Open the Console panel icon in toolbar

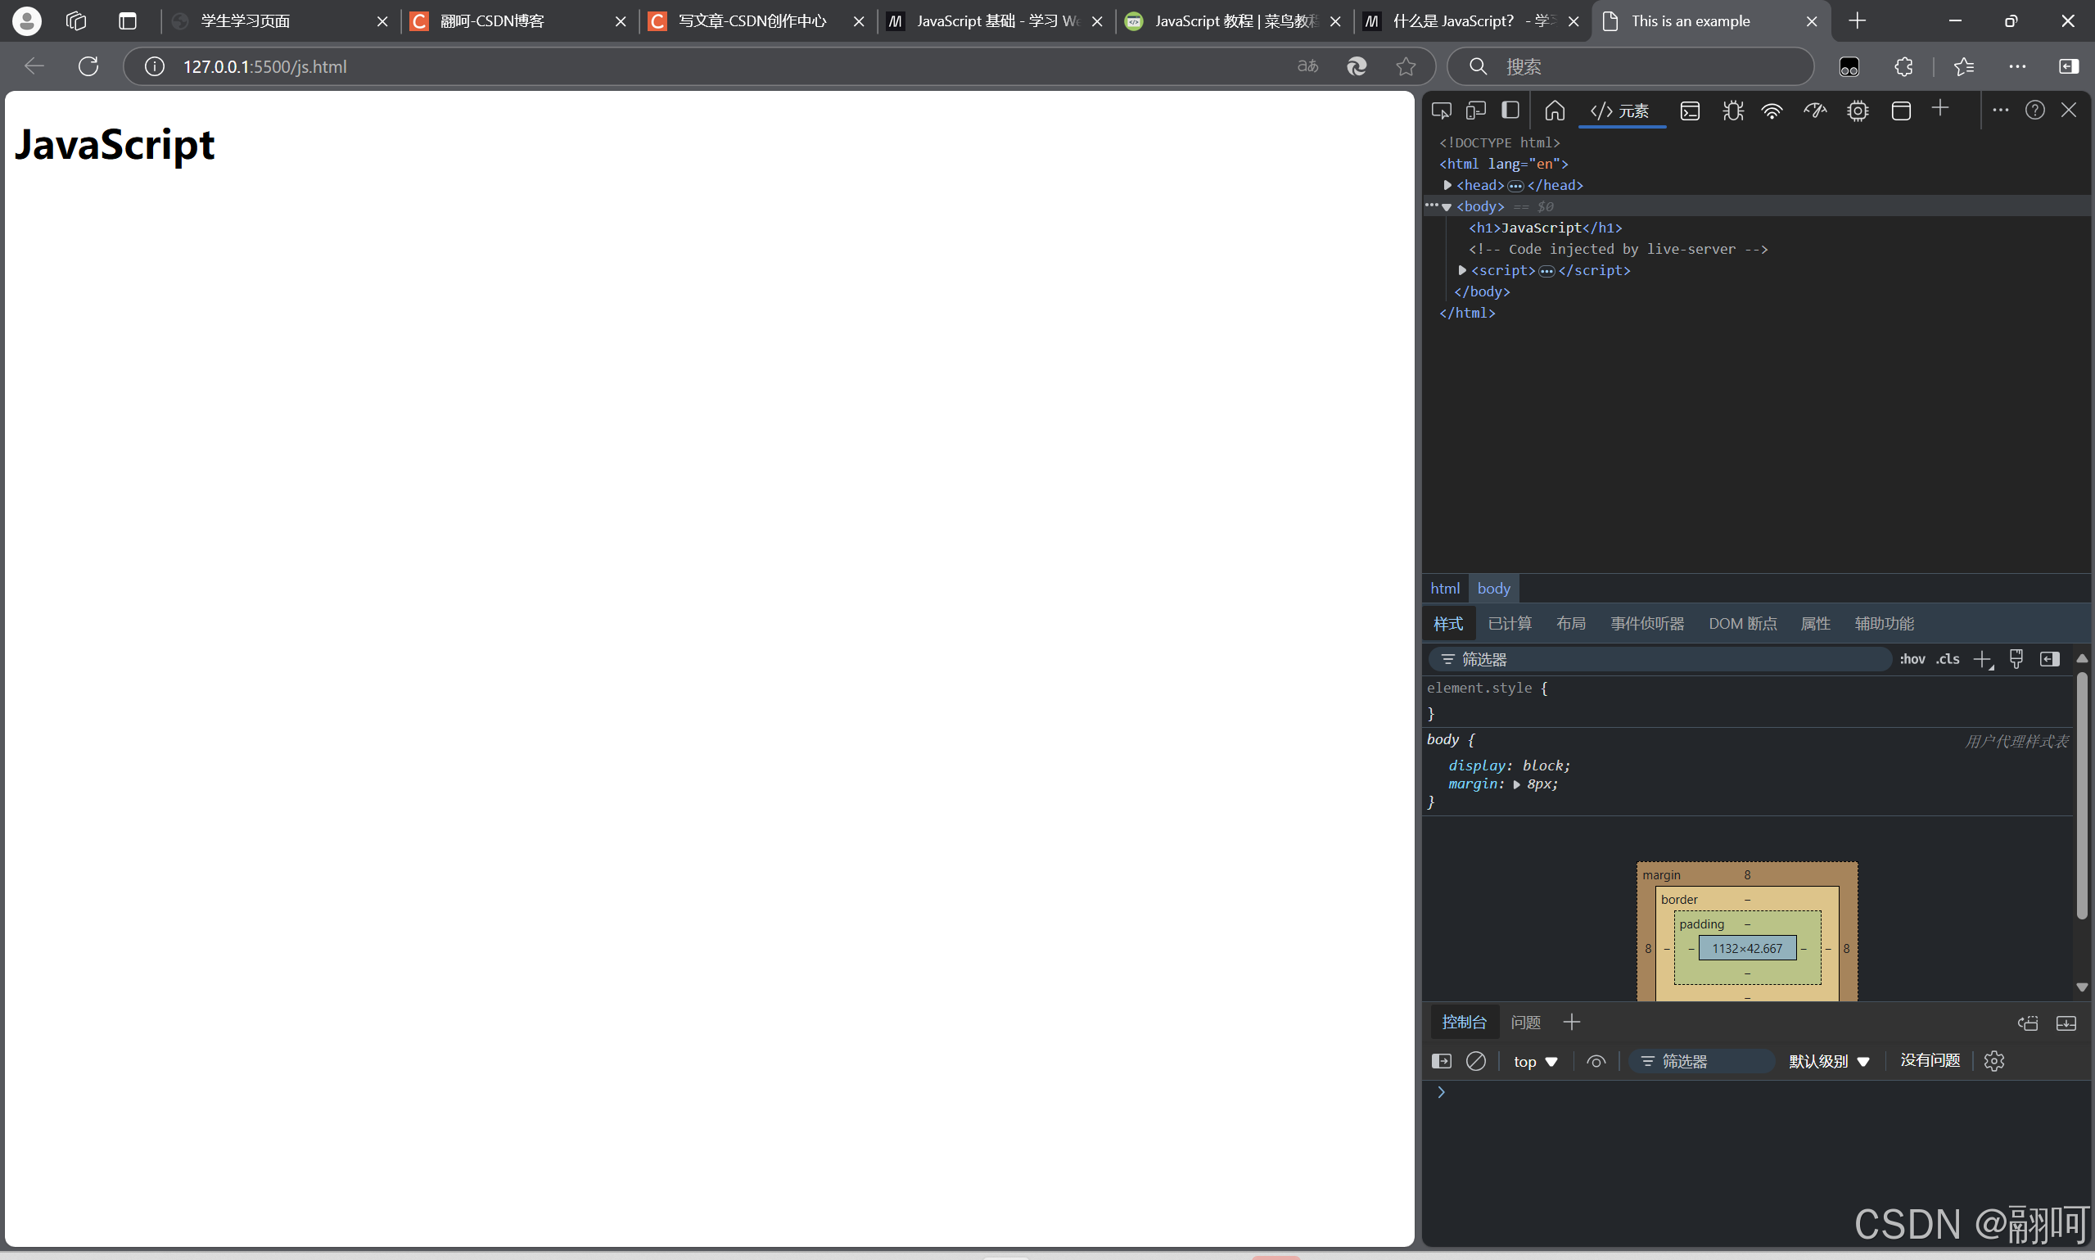tap(1689, 111)
